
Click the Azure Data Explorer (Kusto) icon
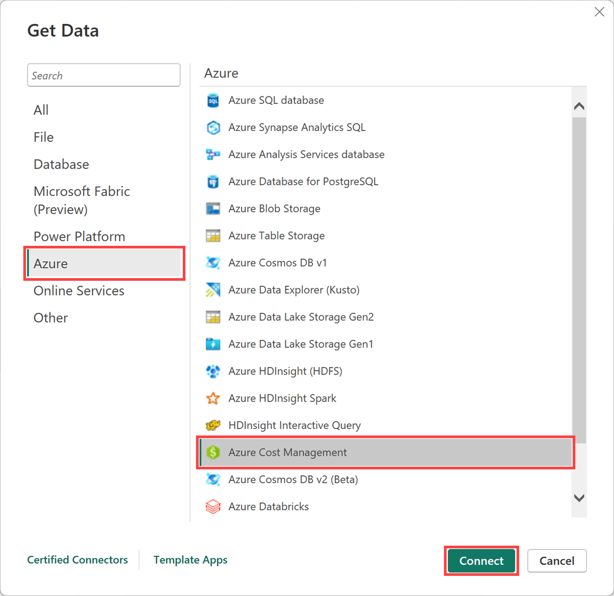pos(213,290)
